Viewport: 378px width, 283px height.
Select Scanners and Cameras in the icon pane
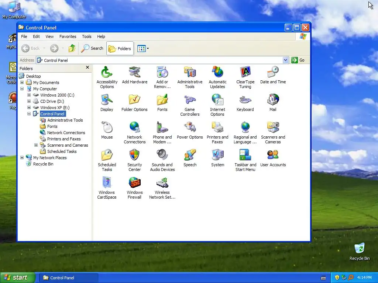coord(273,133)
